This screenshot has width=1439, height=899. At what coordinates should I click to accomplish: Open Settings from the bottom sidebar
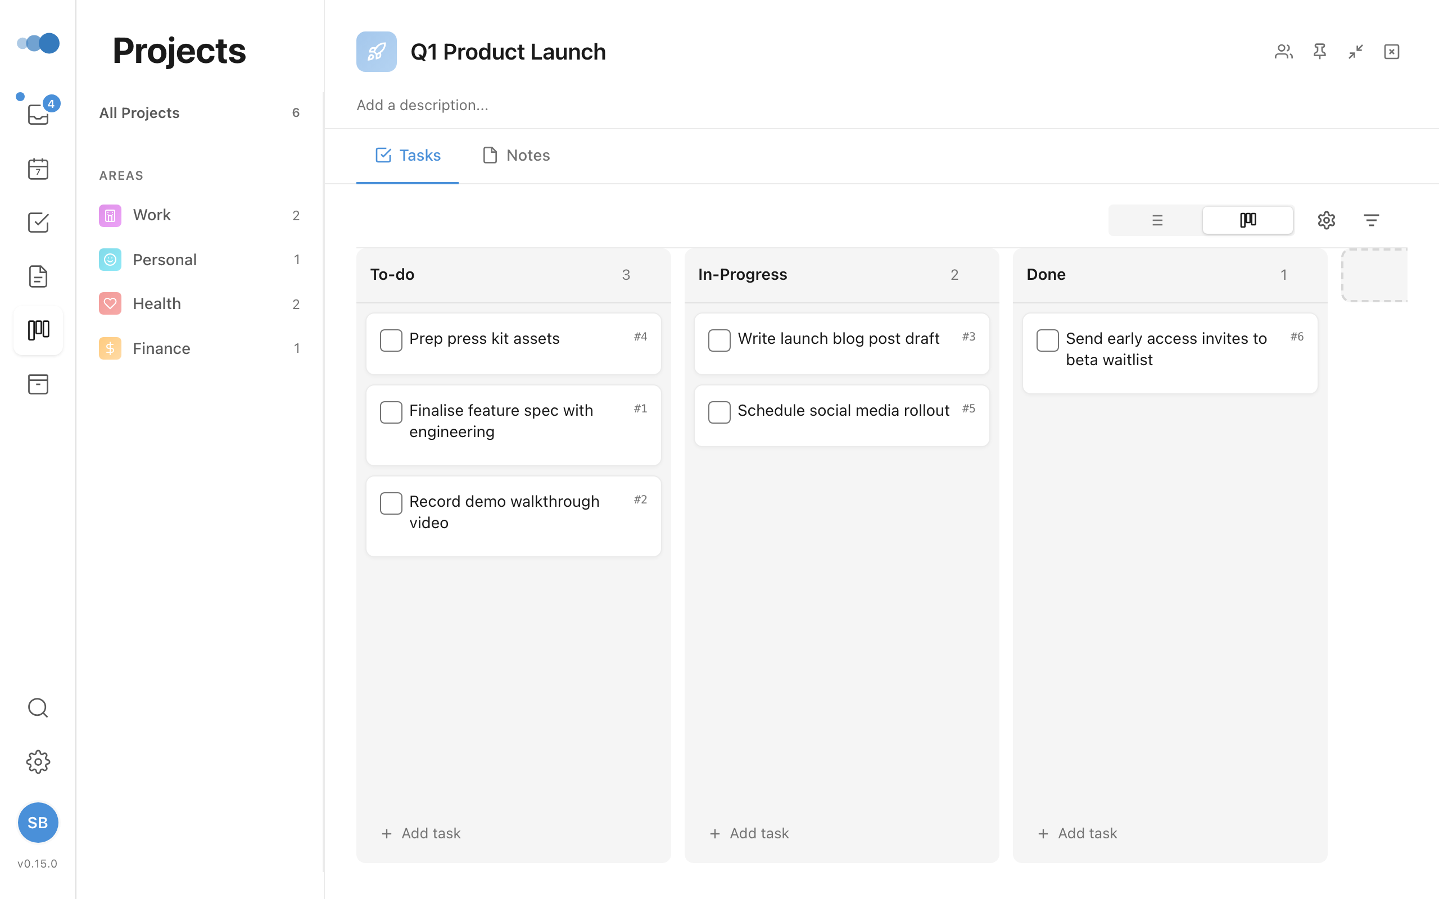pyautogui.click(x=38, y=762)
